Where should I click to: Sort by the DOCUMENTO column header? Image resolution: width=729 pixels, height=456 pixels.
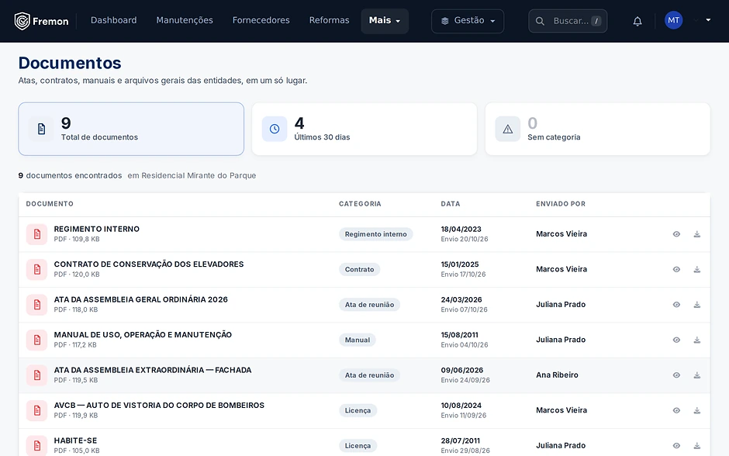click(50, 204)
